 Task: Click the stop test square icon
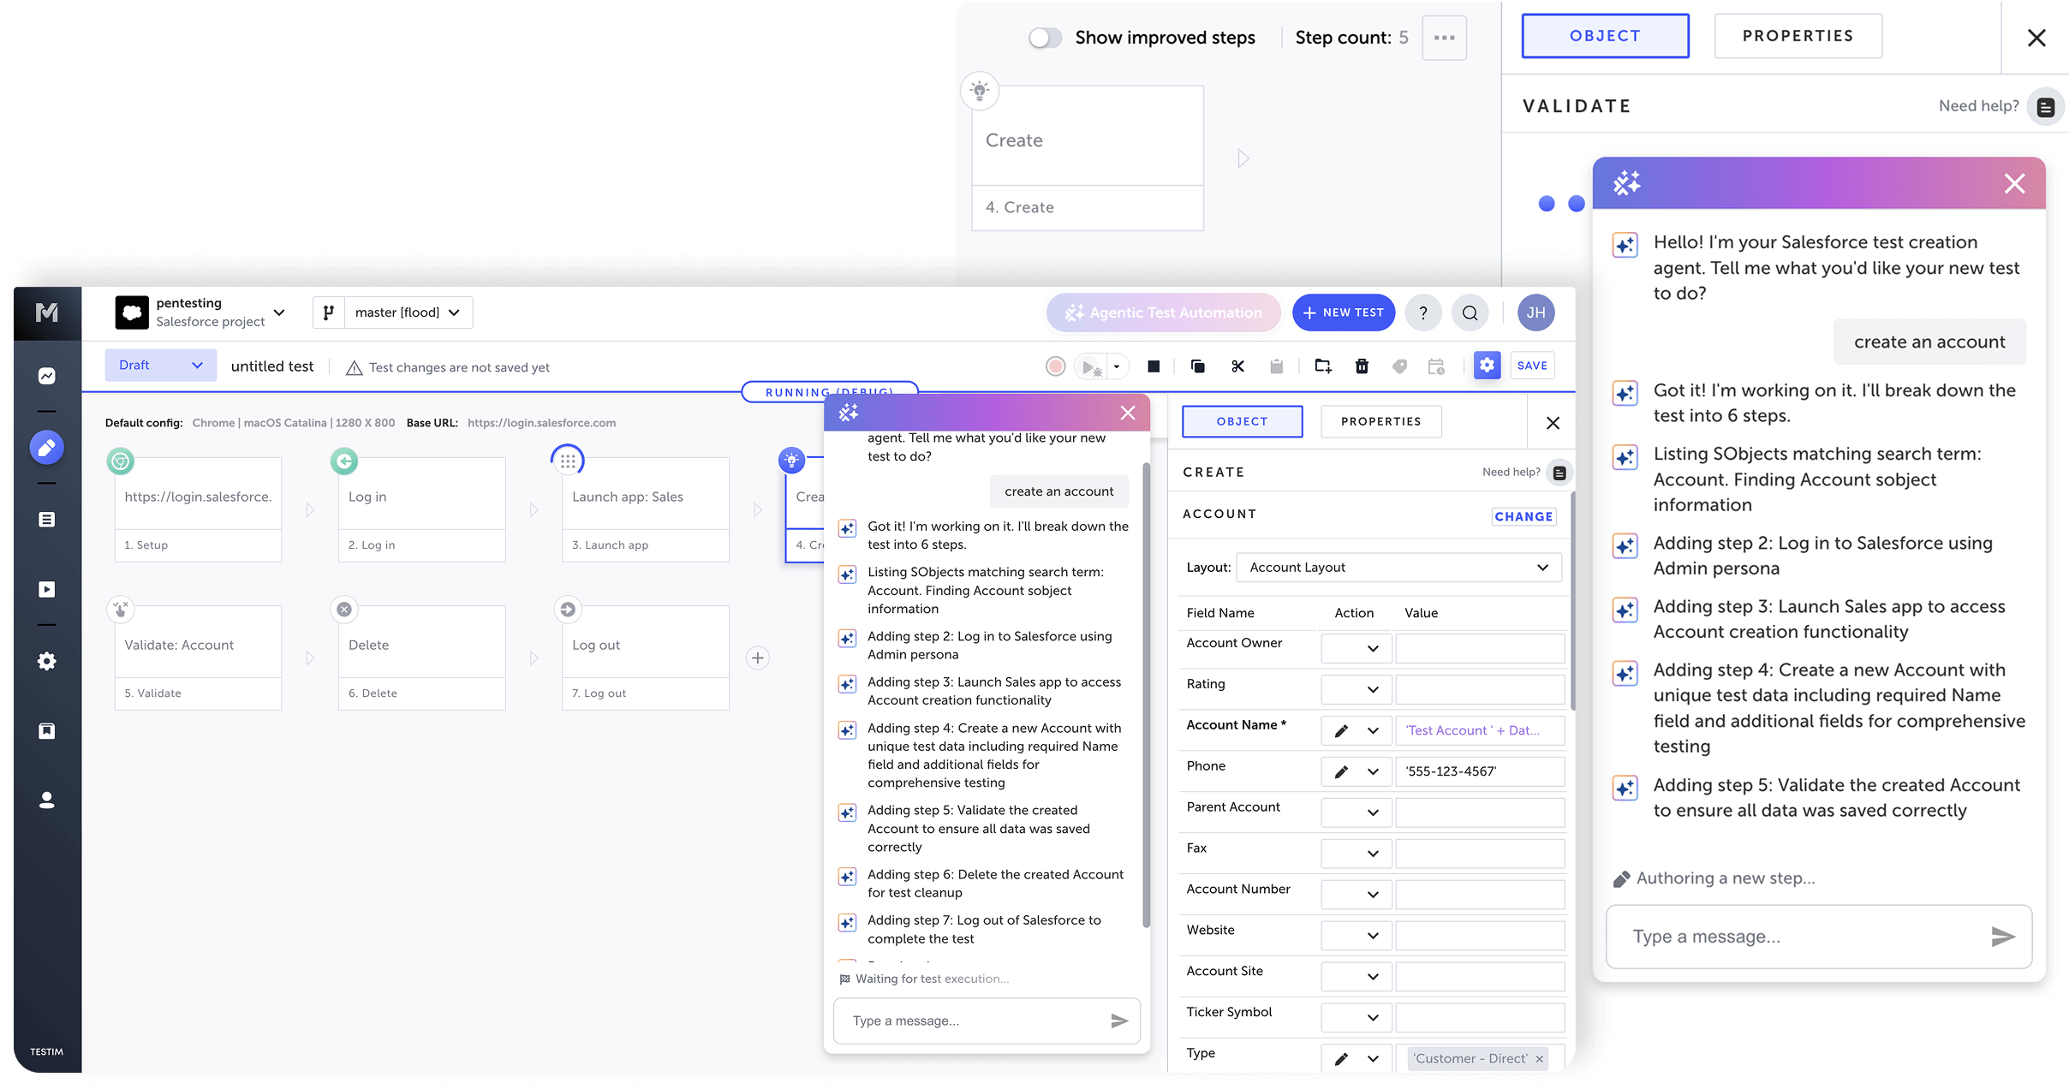1154,366
